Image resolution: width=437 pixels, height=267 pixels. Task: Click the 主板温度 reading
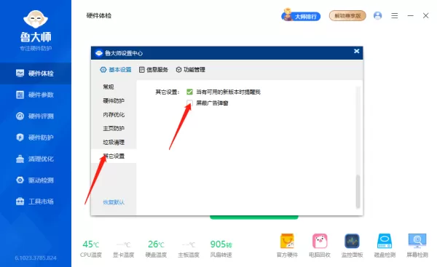tap(189, 249)
